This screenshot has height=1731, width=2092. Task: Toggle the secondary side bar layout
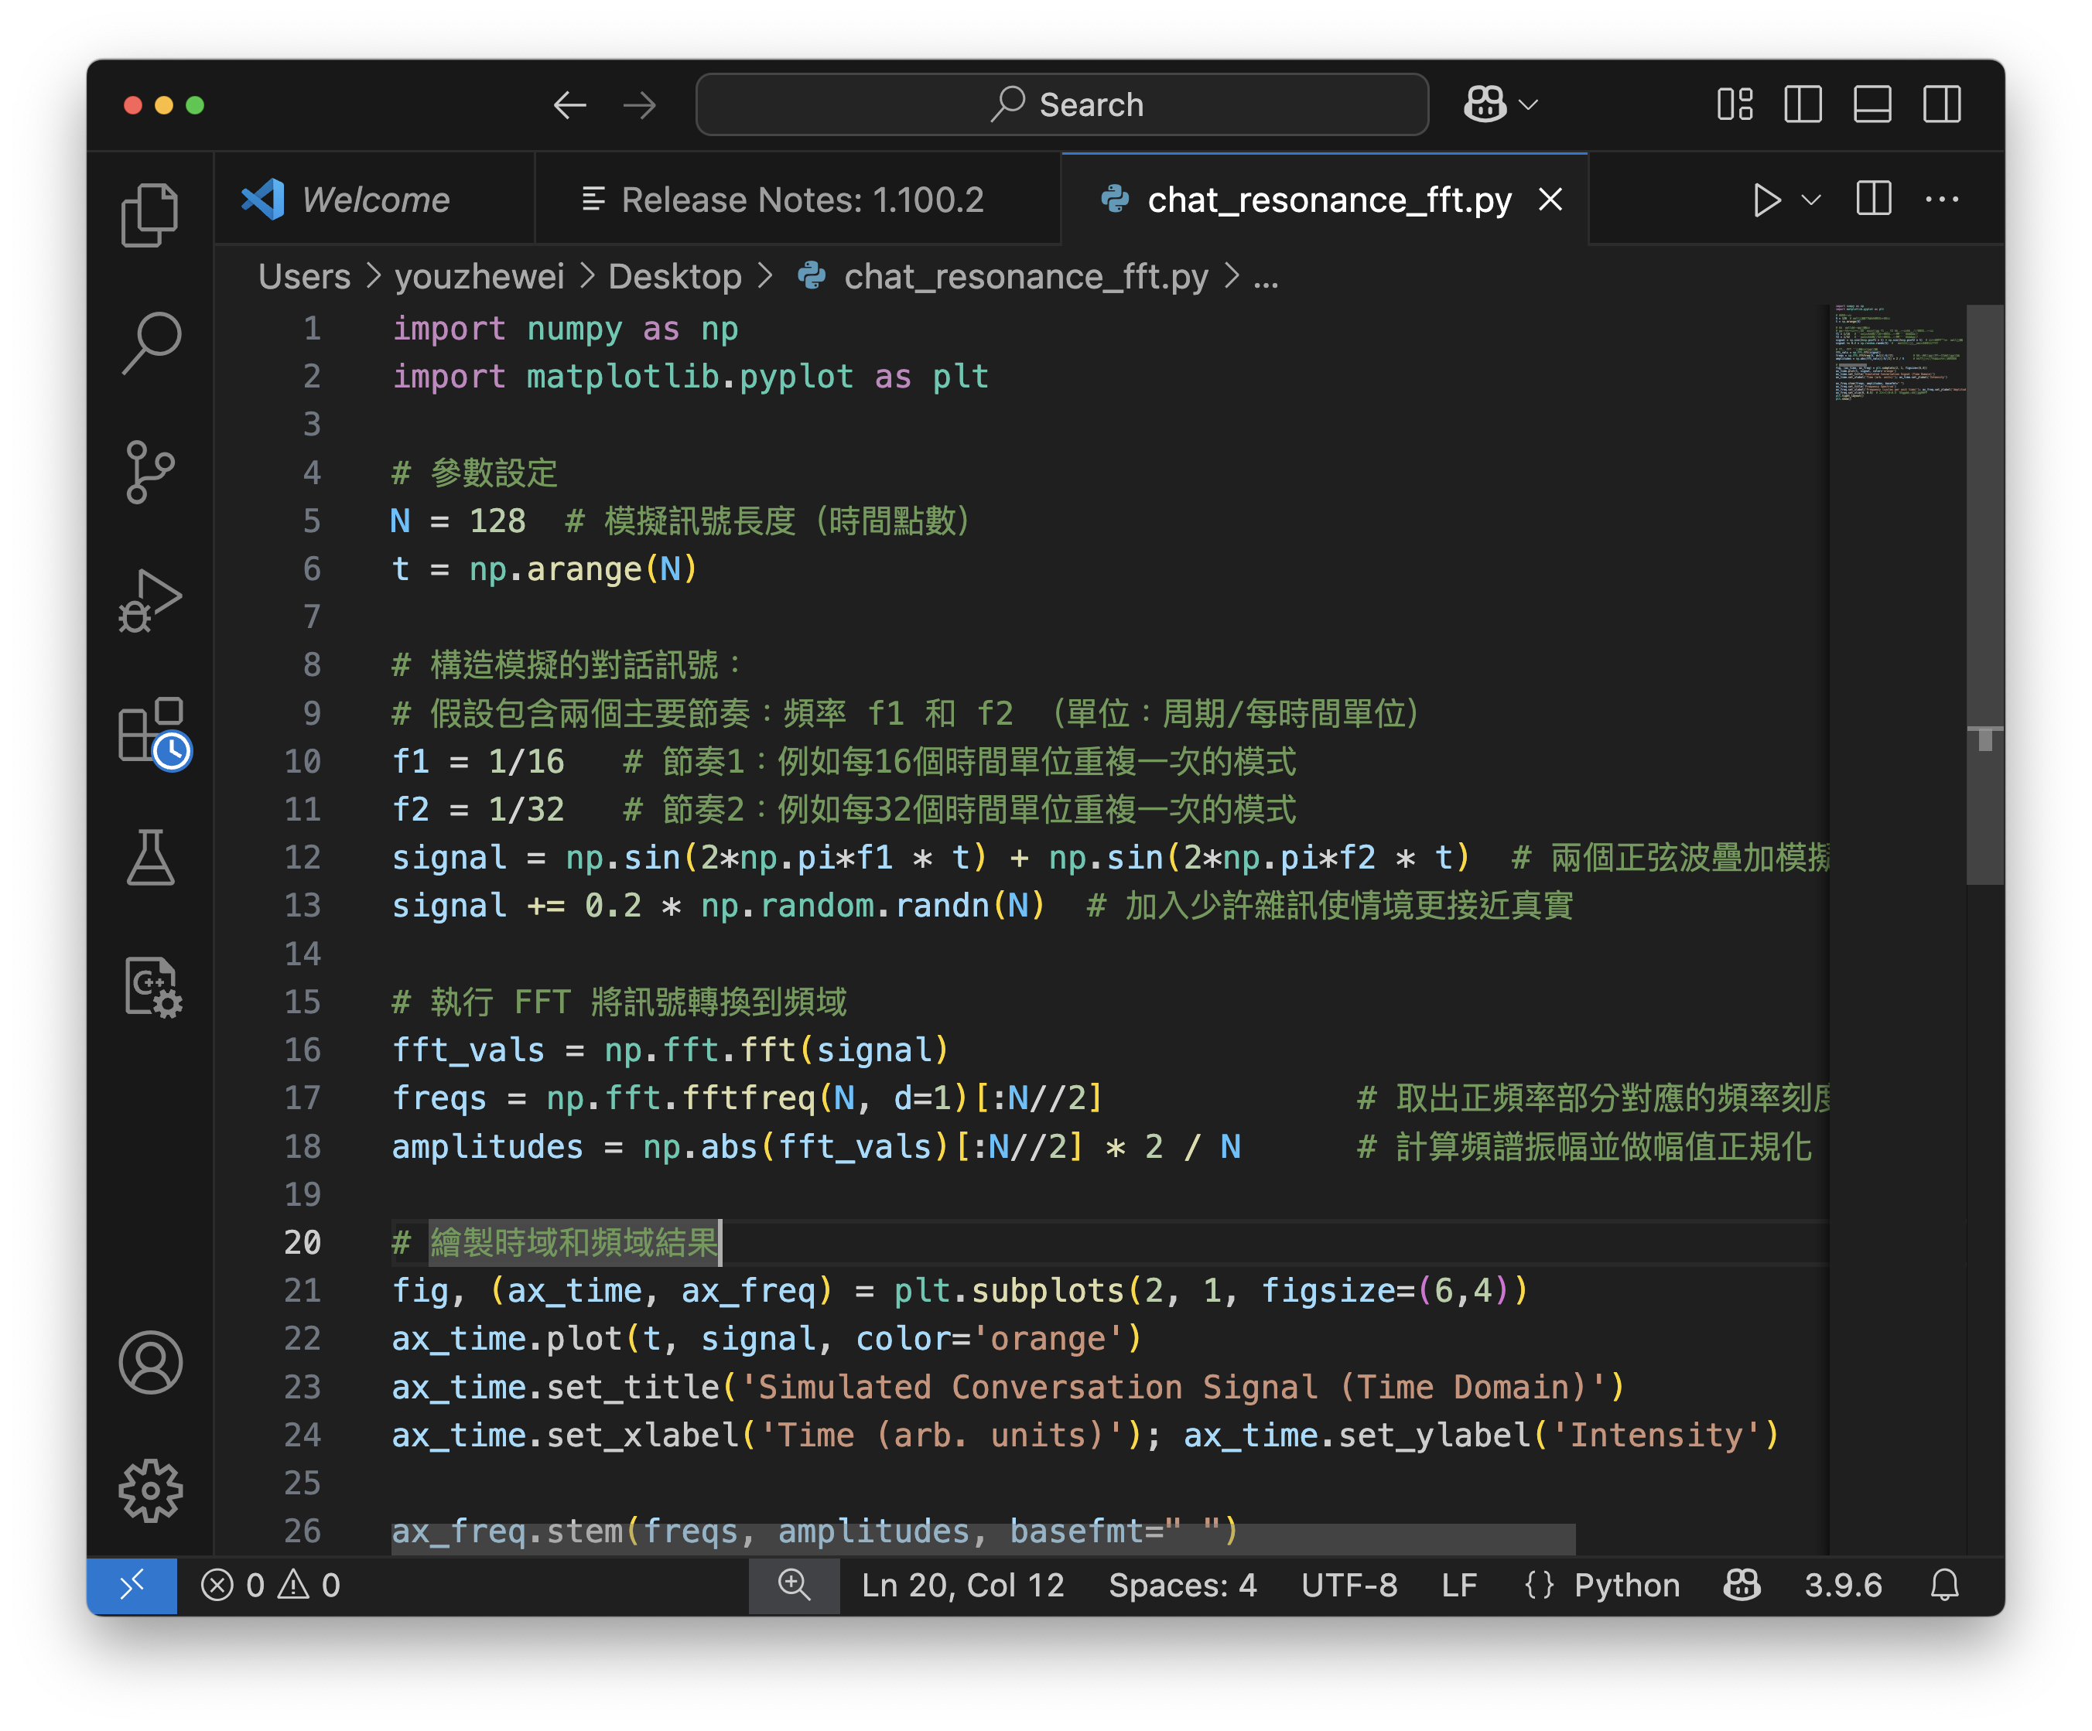(x=1942, y=104)
